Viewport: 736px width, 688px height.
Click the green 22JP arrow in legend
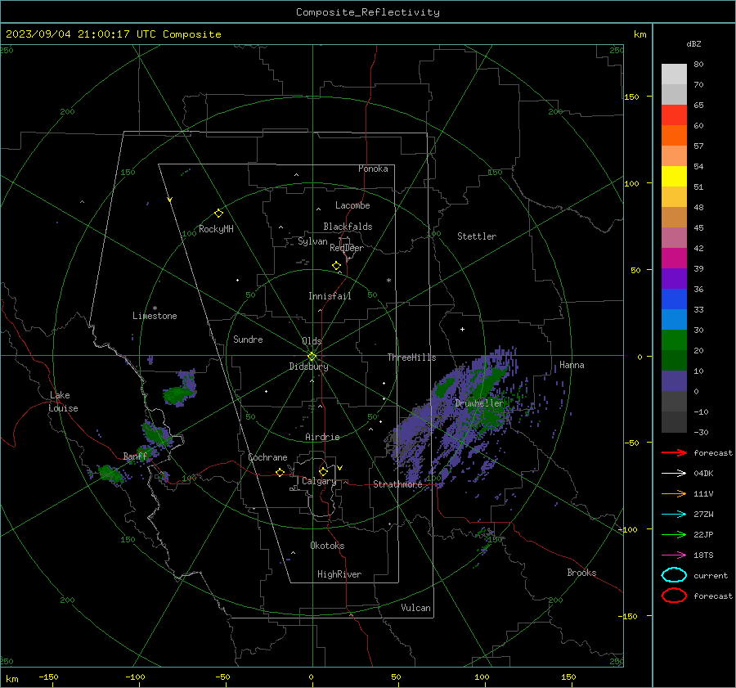[x=674, y=534]
